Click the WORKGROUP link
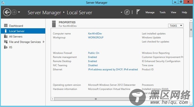 click(x=96, y=37)
